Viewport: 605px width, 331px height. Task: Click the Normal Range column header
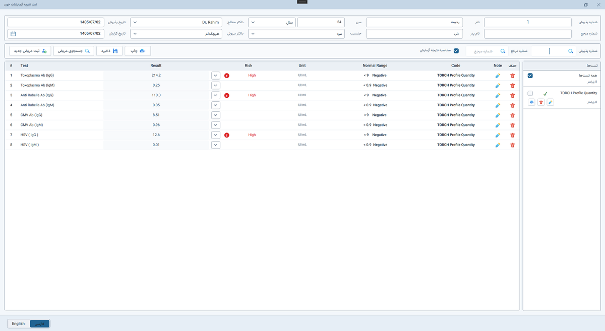375,65
